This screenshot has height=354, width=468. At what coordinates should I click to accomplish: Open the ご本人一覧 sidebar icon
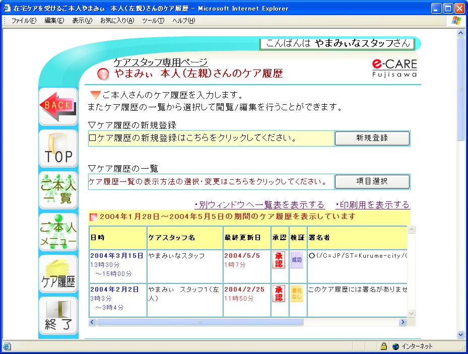coord(58,190)
